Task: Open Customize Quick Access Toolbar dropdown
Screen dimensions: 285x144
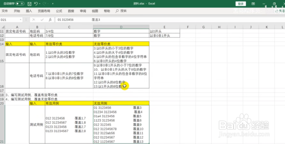Action: pos(53,4)
